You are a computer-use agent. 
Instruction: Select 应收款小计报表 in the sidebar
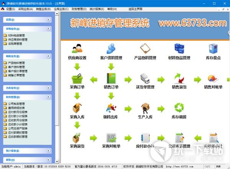click(18, 124)
